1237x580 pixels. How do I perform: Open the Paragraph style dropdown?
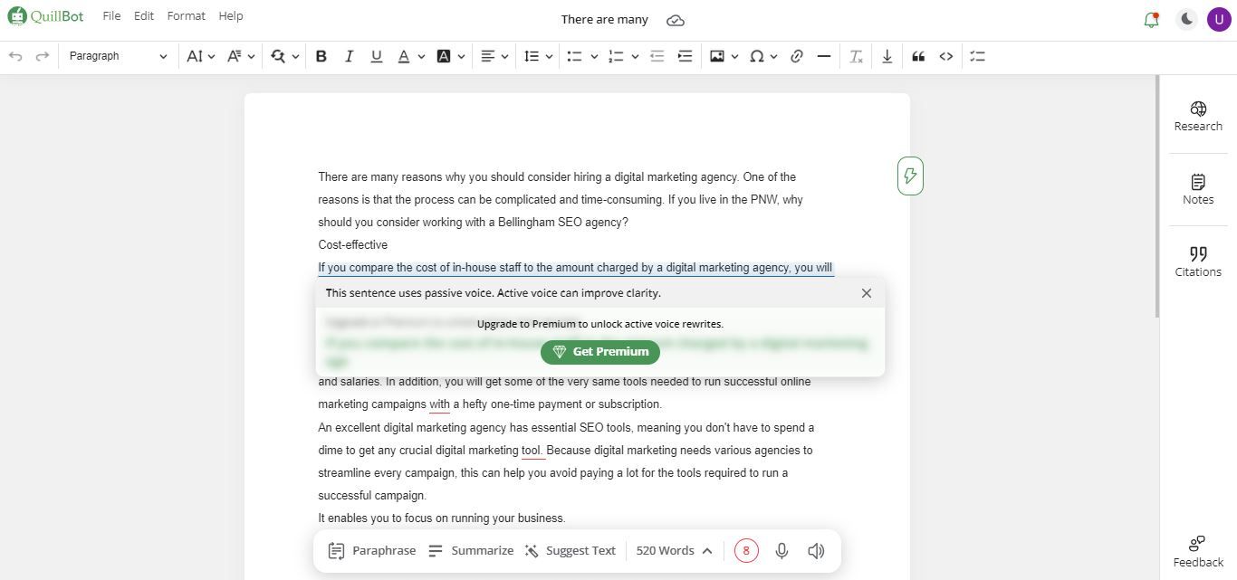(x=118, y=56)
